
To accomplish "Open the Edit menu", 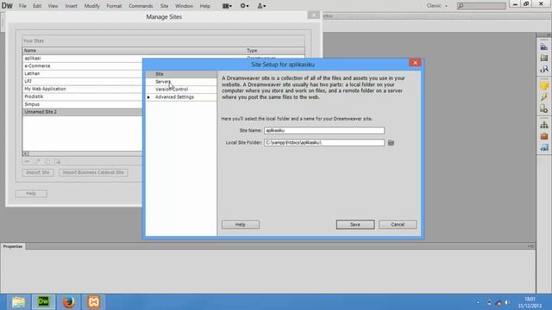I will point(37,6).
